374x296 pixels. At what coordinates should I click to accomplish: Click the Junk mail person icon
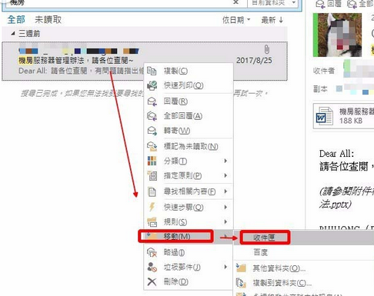(152, 267)
